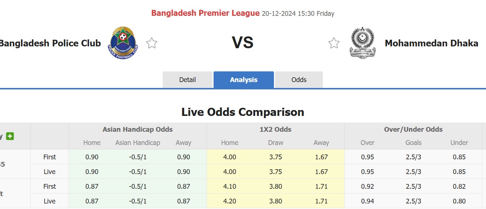
Task: Open the Bangladesh Premier League link
Action: (x=205, y=13)
